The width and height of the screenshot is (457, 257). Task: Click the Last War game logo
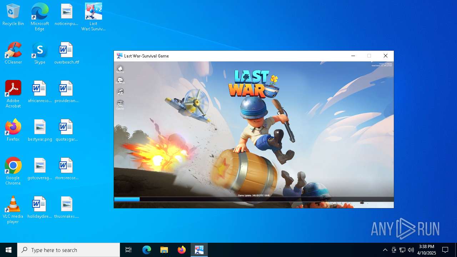click(253, 84)
